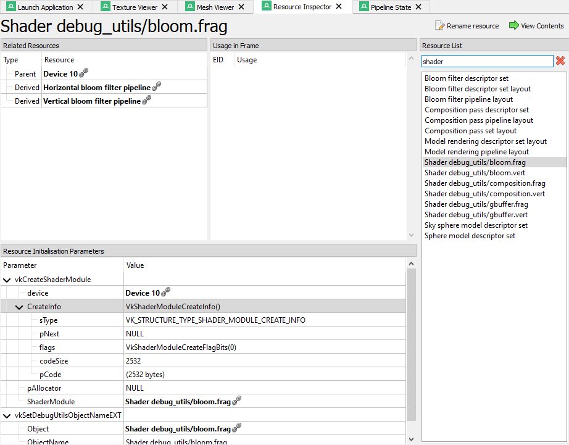The image size is (569, 445).
Task: Select the pCode parameter row
Action: tap(50, 375)
